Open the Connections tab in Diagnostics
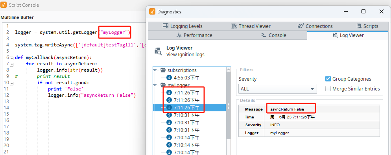This screenshot has height=155, width=391. (315, 26)
